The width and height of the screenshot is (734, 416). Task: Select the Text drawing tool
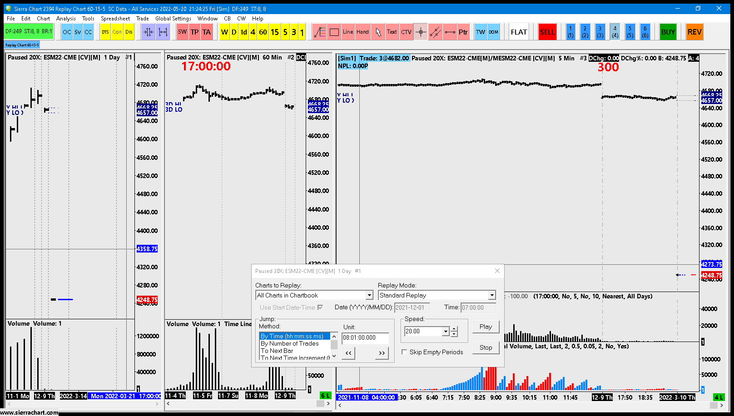coord(392,32)
